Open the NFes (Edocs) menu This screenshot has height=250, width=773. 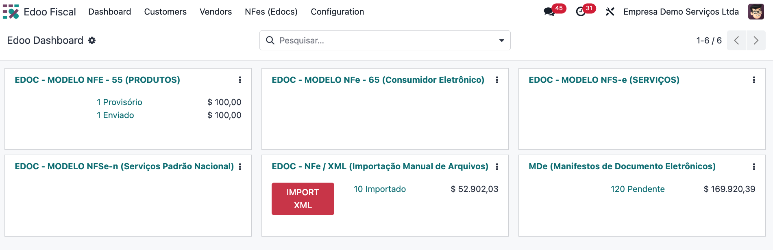click(x=271, y=12)
